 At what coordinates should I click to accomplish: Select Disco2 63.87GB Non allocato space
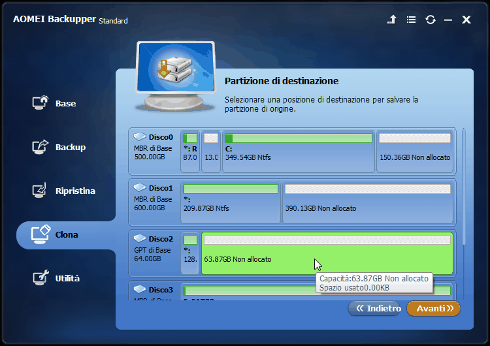[x=327, y=253]
